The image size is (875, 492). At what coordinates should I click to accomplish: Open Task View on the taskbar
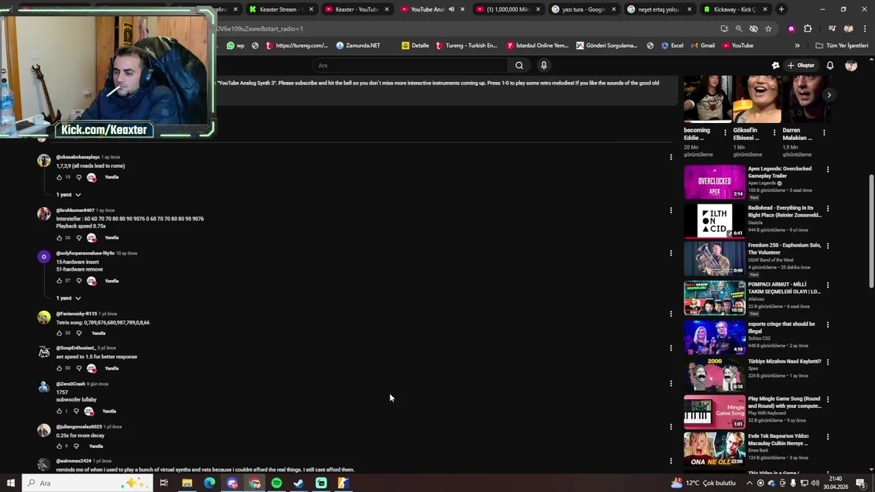pyautogui.click(x=164, y=483)
